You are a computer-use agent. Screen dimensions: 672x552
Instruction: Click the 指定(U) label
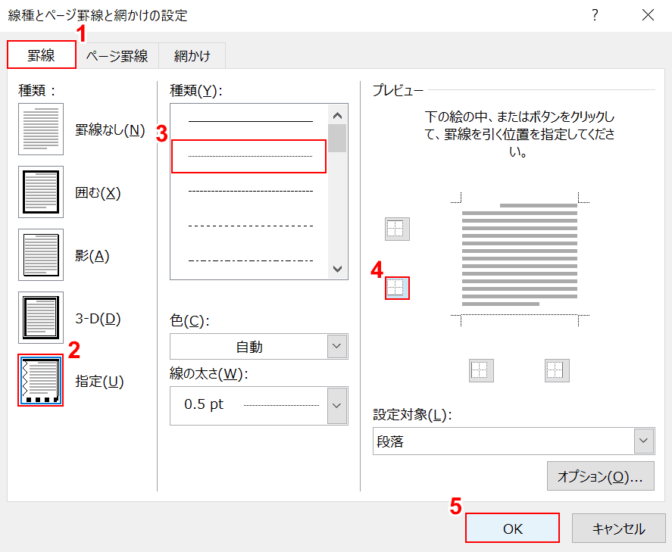(99, 381)
